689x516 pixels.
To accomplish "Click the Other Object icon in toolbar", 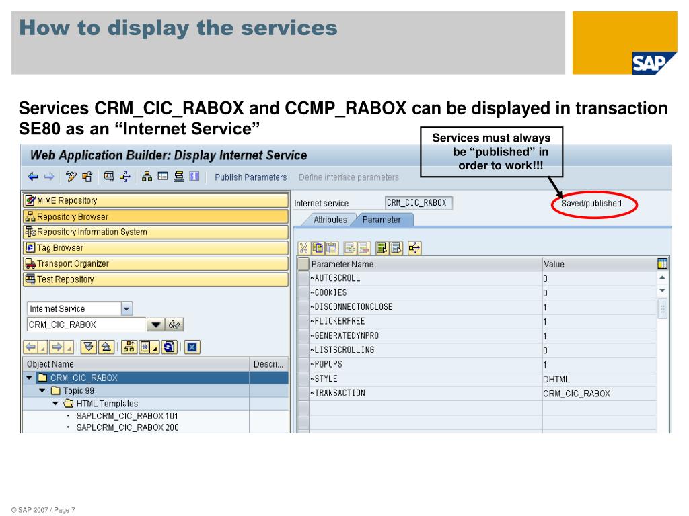I will click(x=87, y=177).
